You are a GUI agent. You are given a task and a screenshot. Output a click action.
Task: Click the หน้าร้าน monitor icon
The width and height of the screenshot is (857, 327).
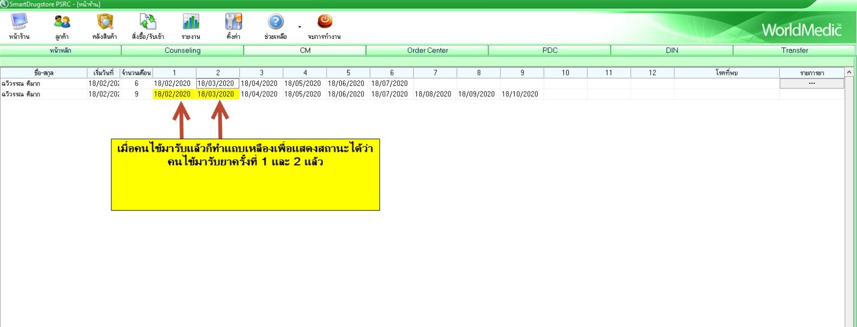[x=19, y=22]
